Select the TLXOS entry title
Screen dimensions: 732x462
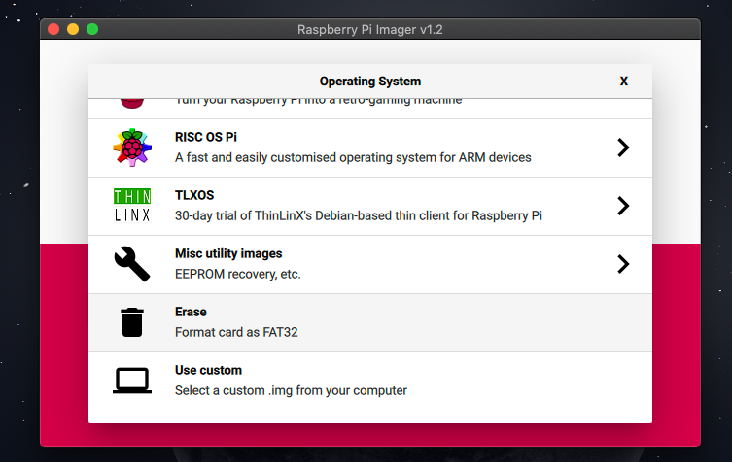pos(194,195)
